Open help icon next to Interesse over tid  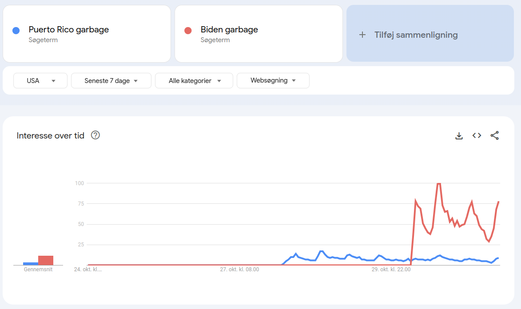[x=95, y=135]
